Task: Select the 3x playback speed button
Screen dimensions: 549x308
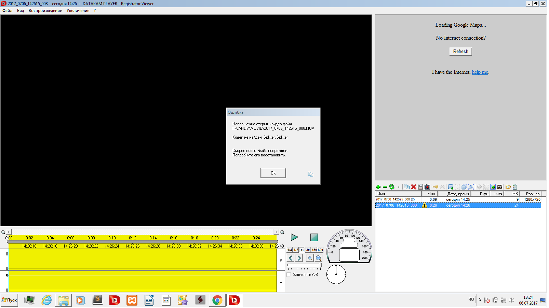Action: click(x=308, y=250)
